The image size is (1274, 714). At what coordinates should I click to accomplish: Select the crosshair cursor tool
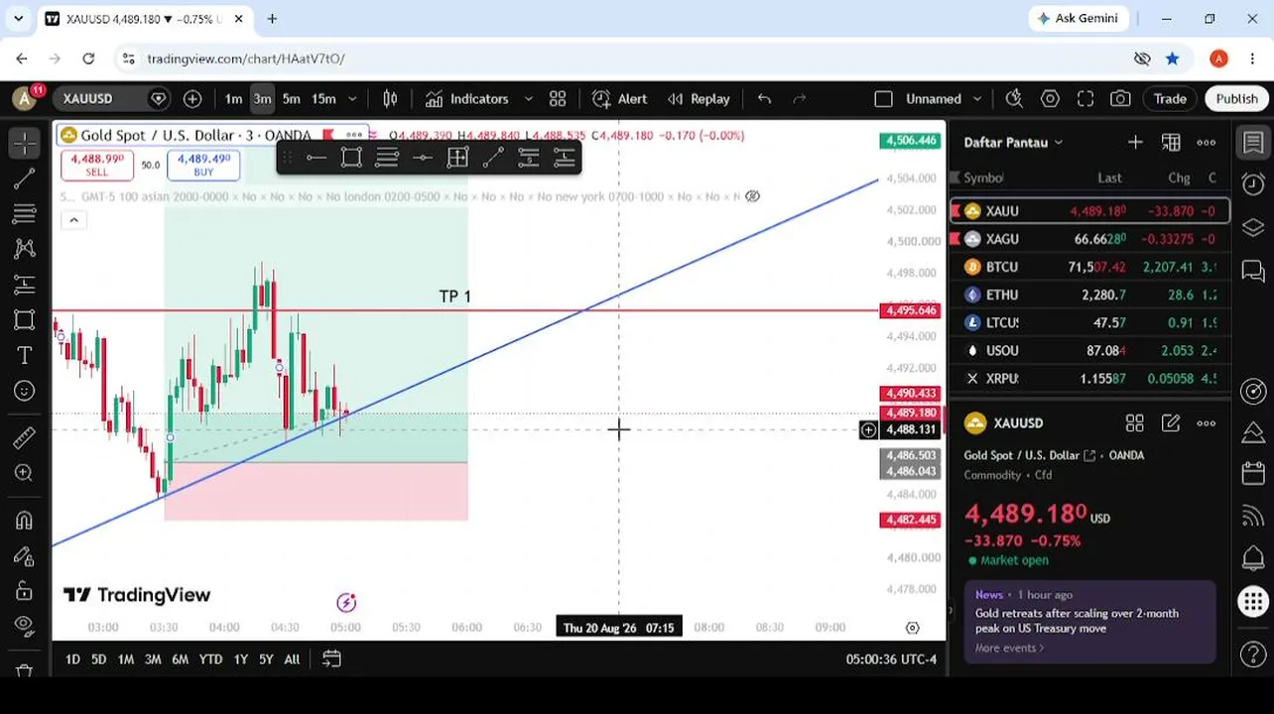pos(25,143)
